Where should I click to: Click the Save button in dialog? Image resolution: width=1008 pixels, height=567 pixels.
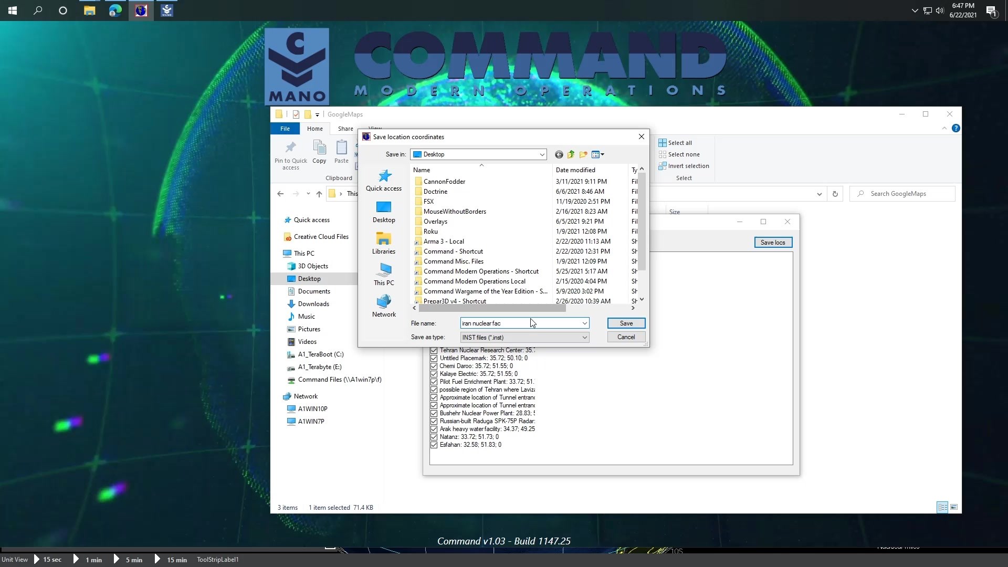tap(626, 323)
